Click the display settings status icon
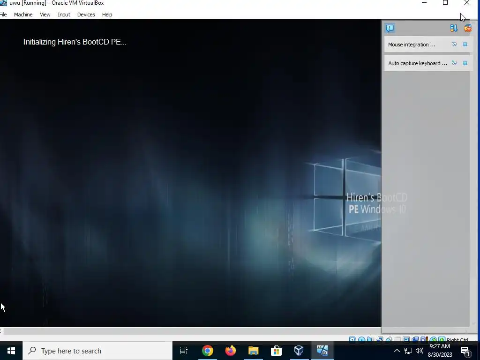480x360 pixels. pyautogui.click(x=406, y=339)
